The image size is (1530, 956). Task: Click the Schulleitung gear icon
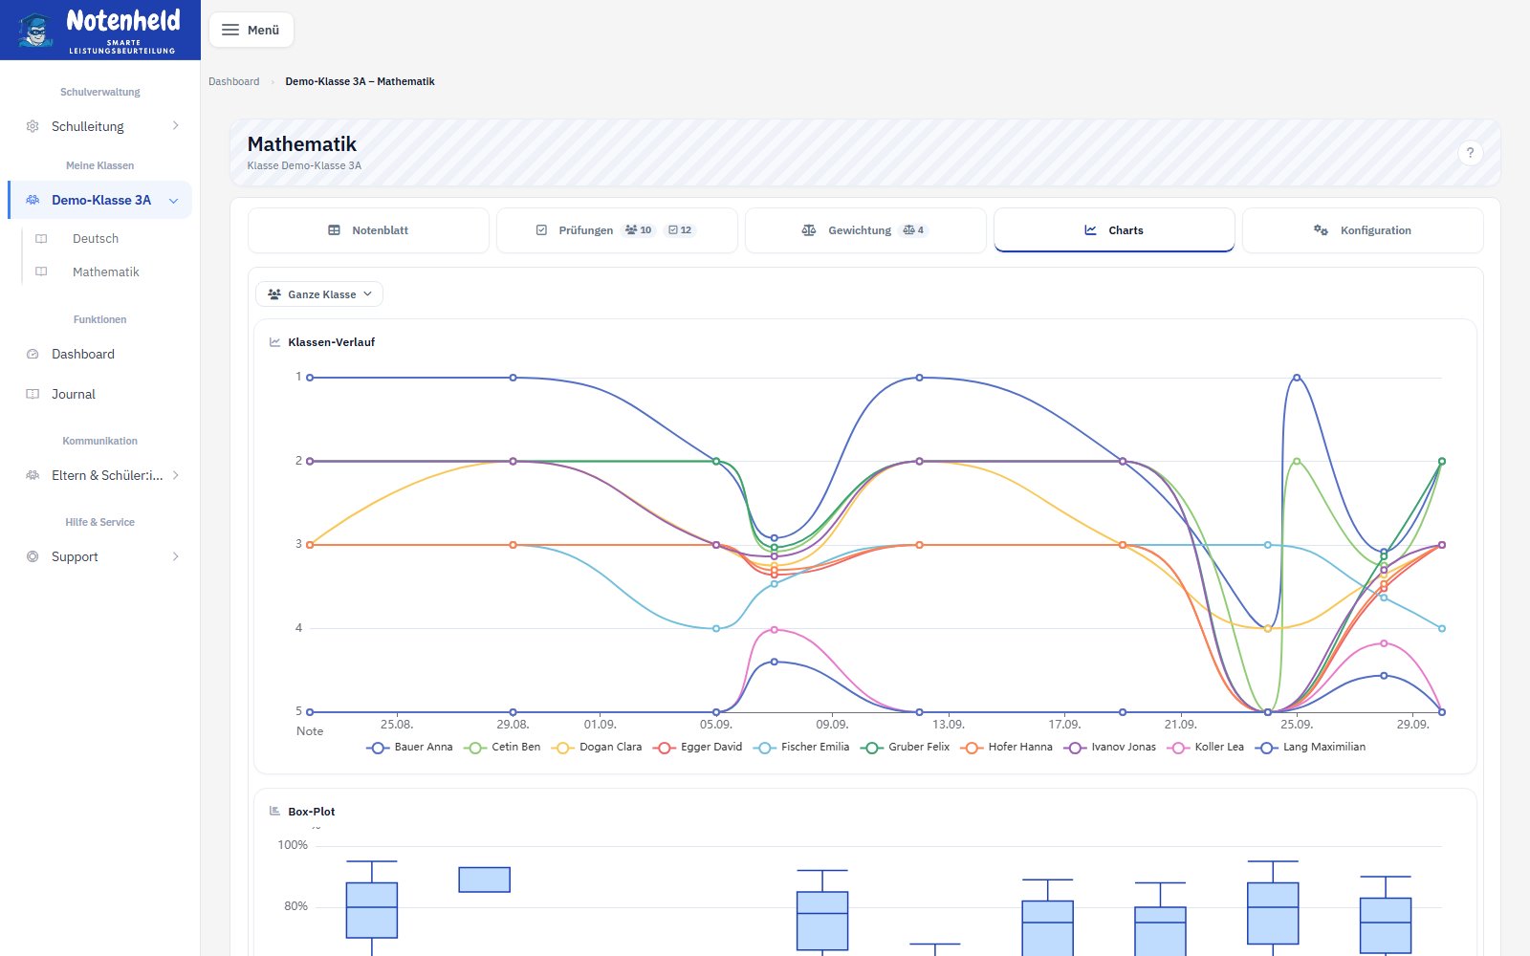click(33, 126)
